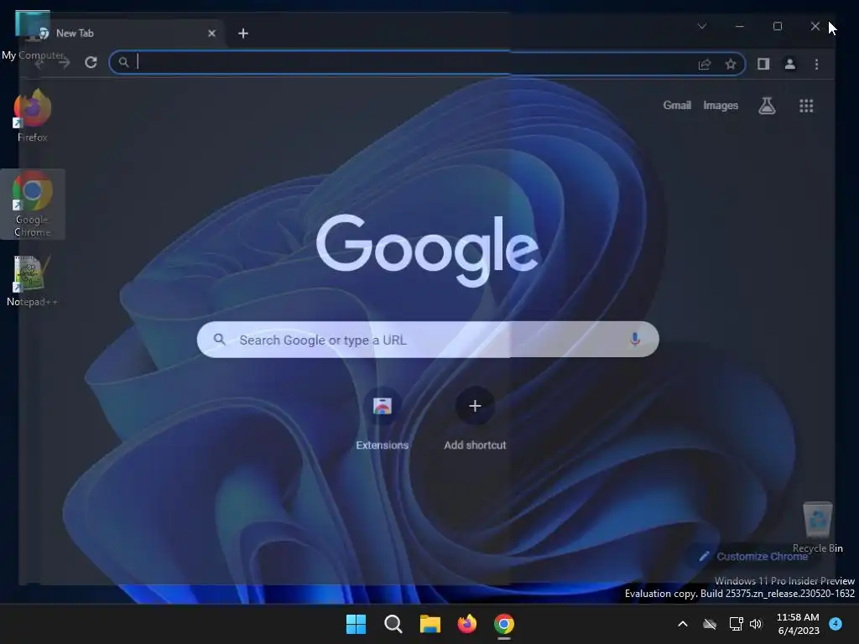Open taskbar Search
Screen dimensions: 859x644
click(393, 624)
